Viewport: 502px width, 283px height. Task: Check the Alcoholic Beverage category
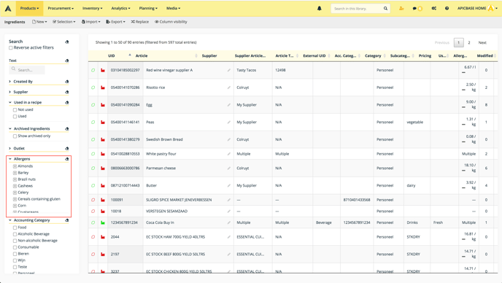click(x=15, y=234)
